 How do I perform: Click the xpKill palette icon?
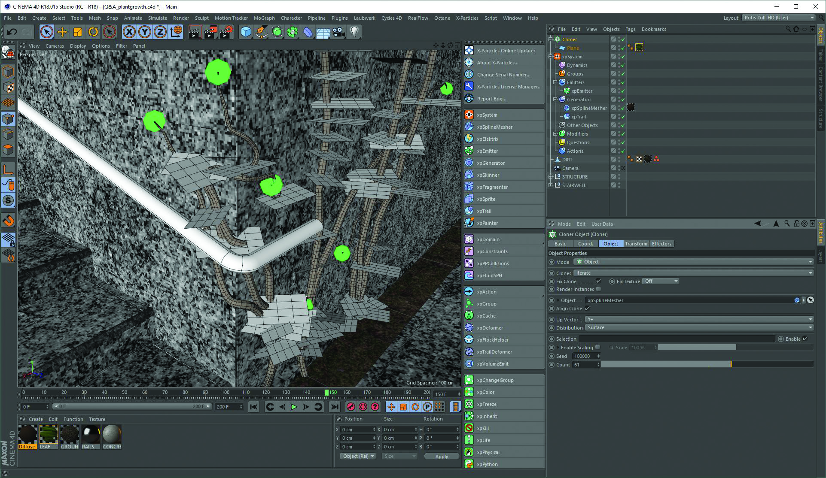point(469,428)
